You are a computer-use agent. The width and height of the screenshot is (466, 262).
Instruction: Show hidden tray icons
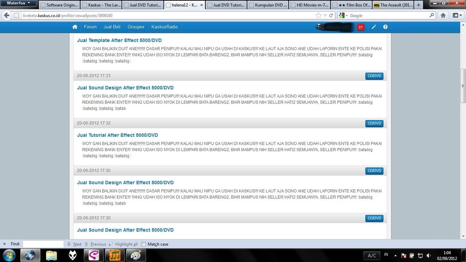396,255
